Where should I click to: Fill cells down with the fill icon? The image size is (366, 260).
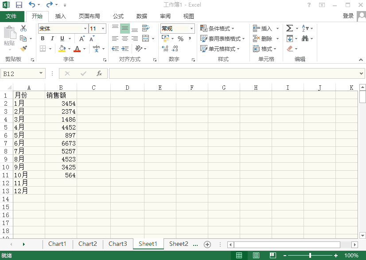290,38
